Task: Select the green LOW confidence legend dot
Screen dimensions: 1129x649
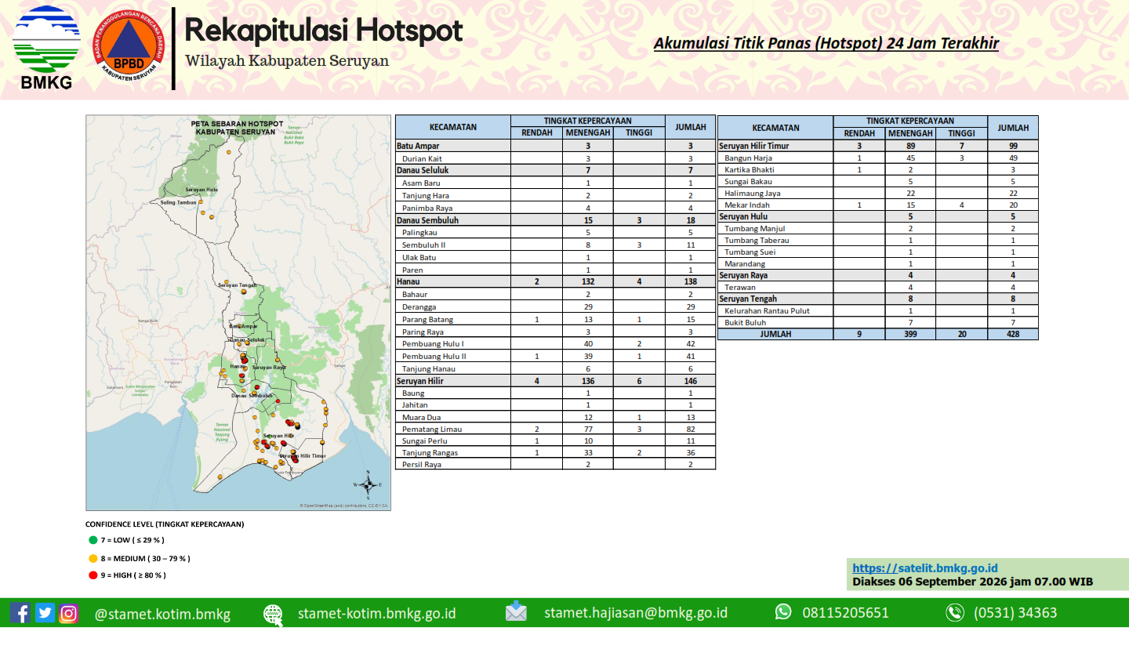Action: click(93, 540)
